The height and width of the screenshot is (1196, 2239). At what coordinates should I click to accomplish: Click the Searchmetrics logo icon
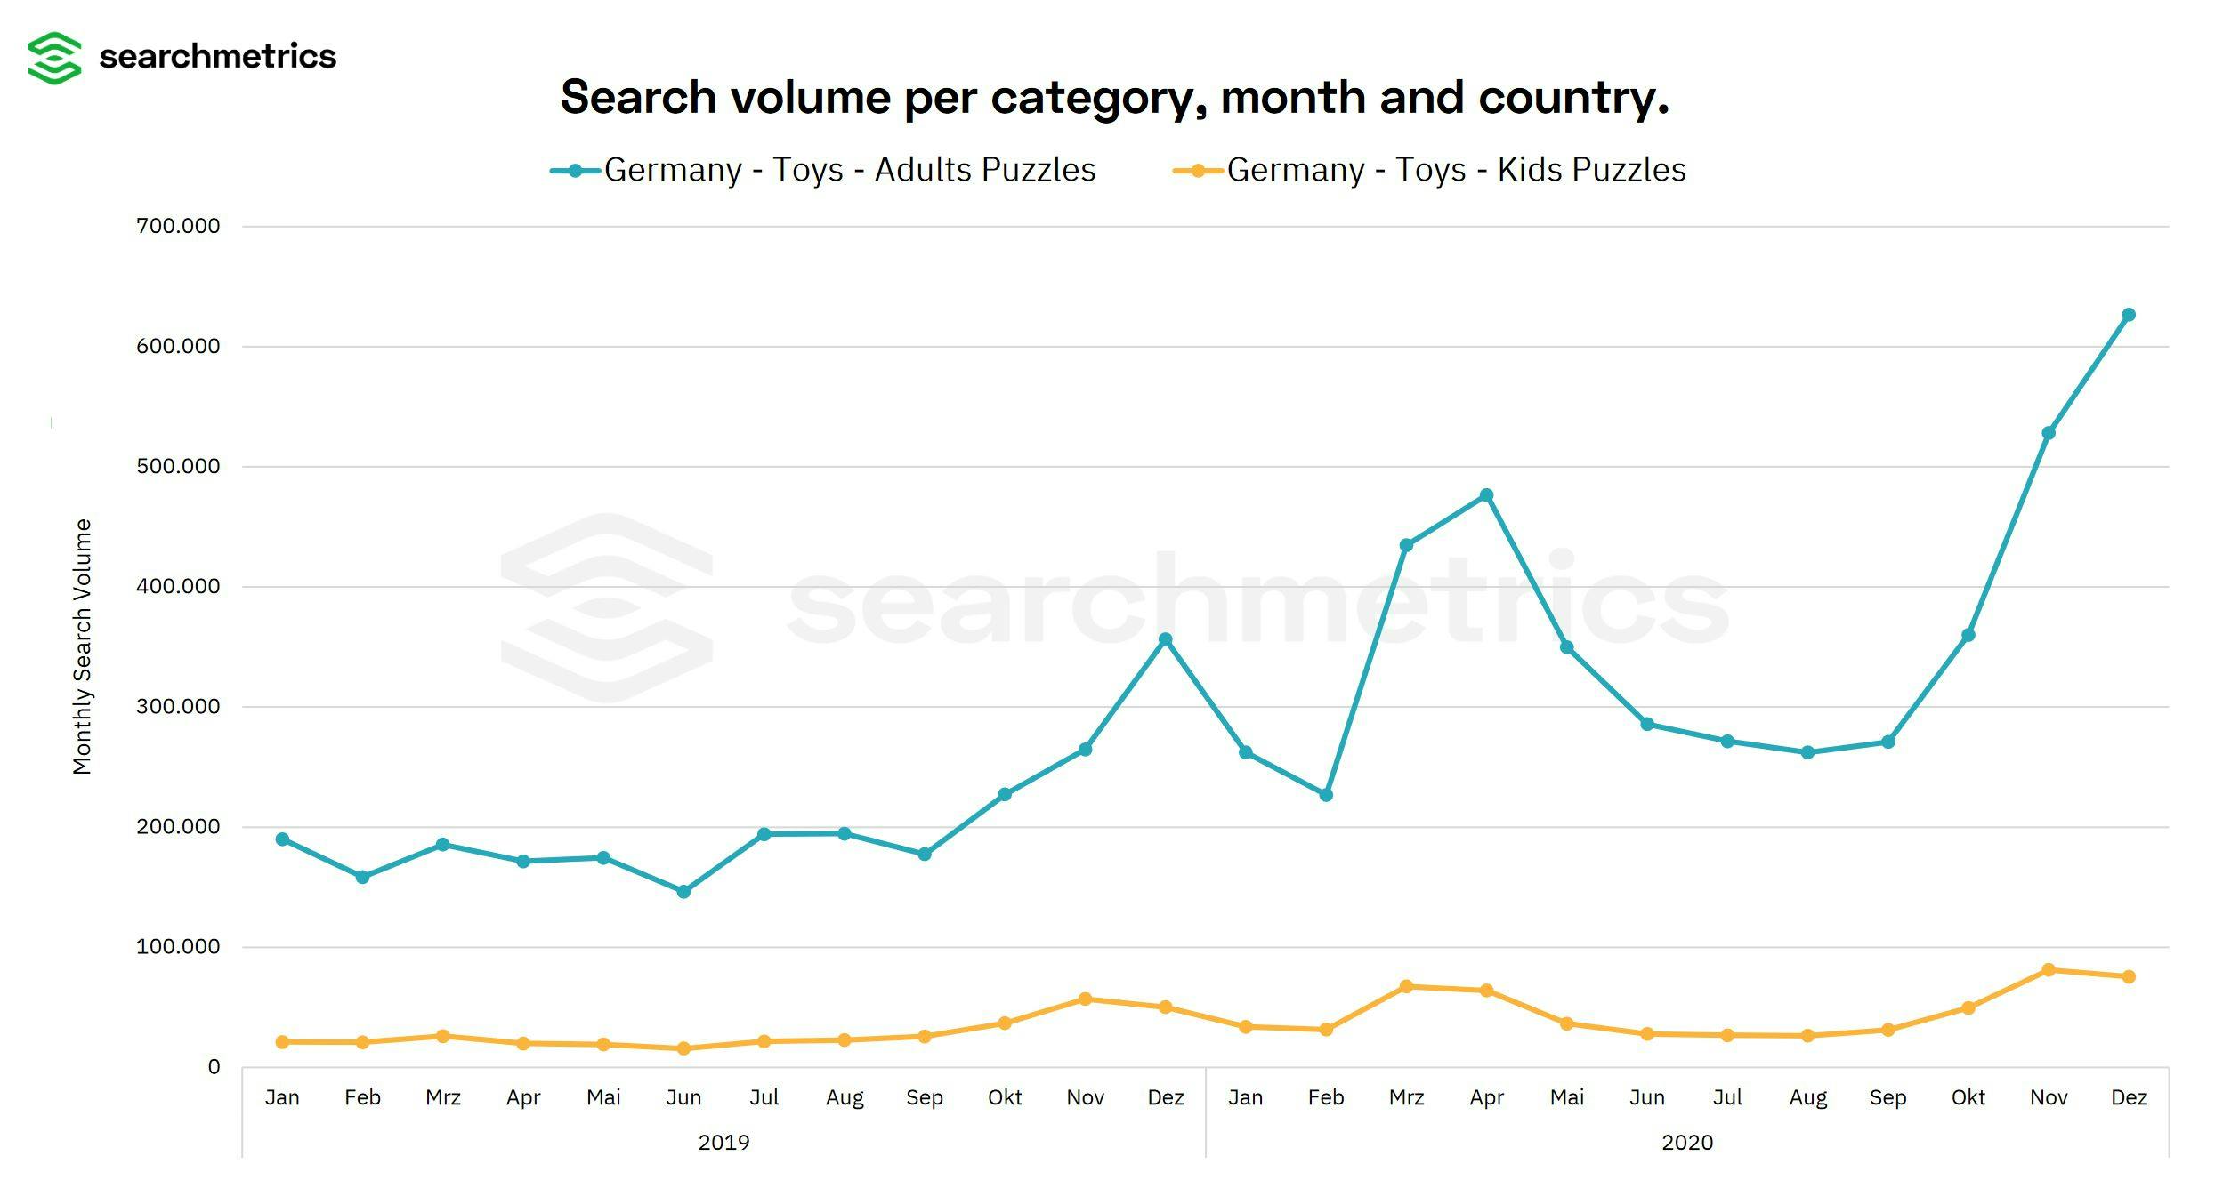click(54, 58)
